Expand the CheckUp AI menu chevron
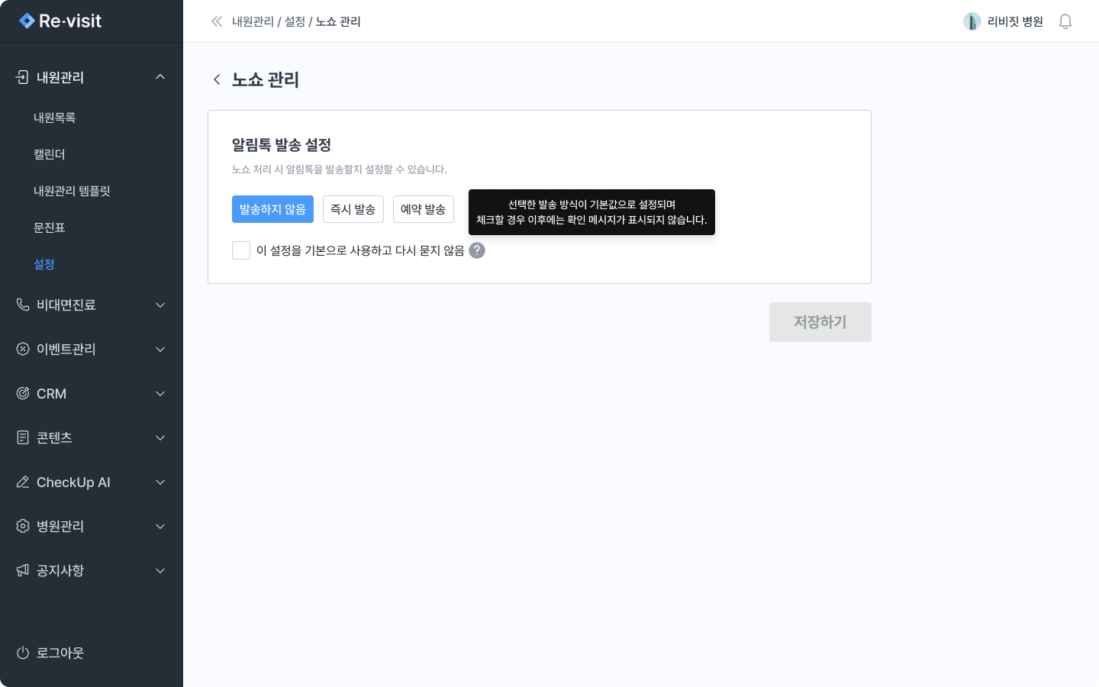 [x=160, y=482]
